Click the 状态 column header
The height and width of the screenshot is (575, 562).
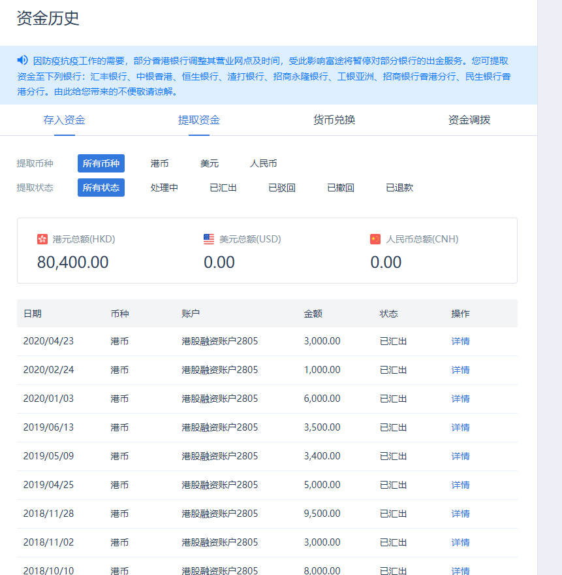click(389, 314)
